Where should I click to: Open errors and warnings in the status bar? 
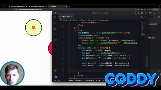pyautogui.click(x=57, y=80)
